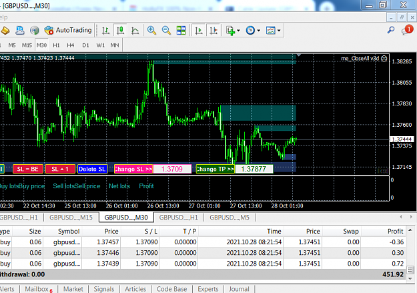Image resolution: width=417 pixels, height=293 pixels.
Task: Click the SL + 1 button
Action: 60,169
